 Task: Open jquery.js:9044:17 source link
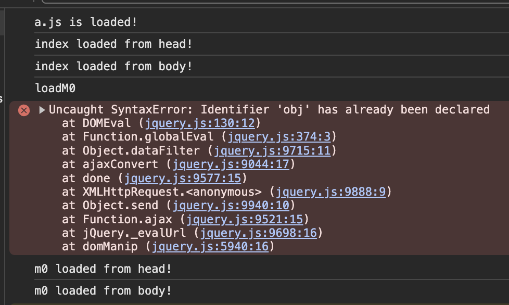[231, 164]
